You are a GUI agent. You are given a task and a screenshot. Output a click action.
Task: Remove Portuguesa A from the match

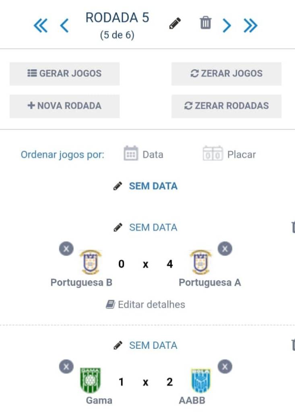pyautogui.click(x=225, y=249)
